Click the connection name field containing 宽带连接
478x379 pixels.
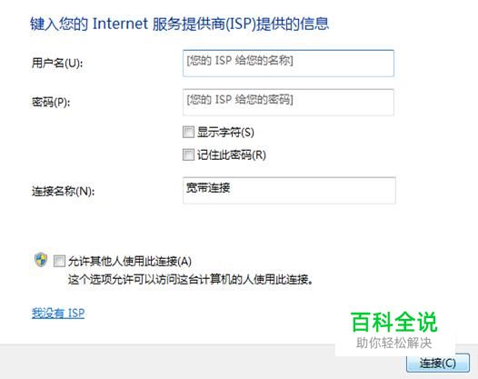click(289, 190)
